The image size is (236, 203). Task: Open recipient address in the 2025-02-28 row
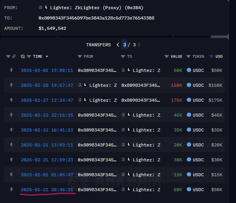(x=141, y=85)
